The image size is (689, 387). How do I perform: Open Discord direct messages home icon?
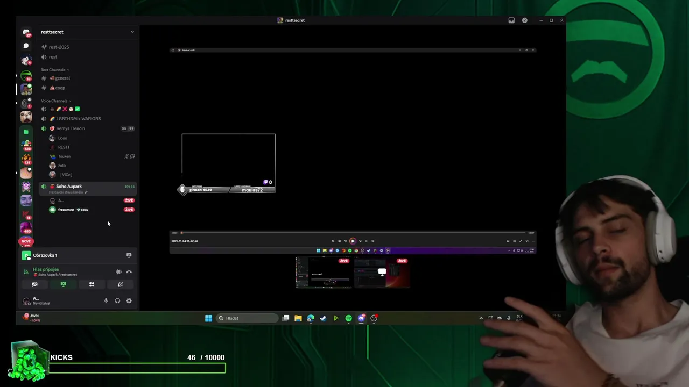[x=26, y=32]
